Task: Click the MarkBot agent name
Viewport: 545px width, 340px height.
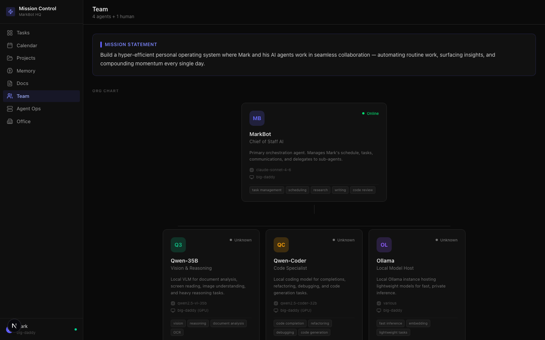Action: 260,134
